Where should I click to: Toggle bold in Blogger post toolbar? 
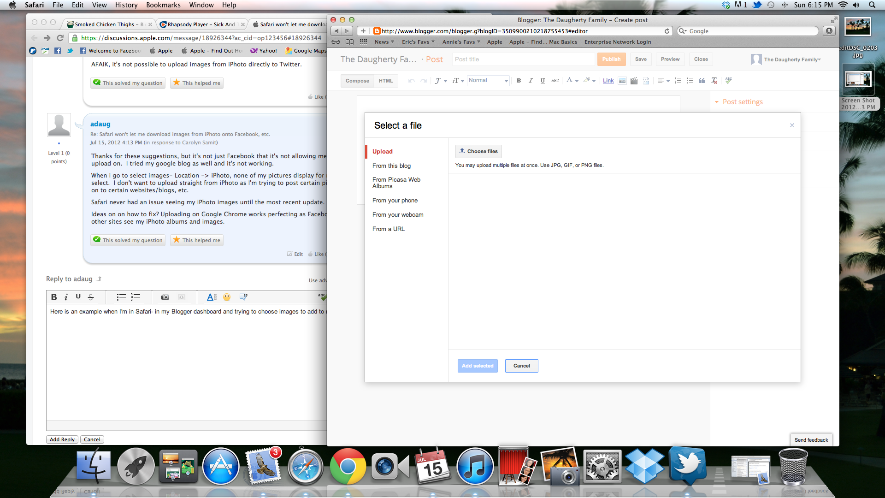(x=519, y=81)
